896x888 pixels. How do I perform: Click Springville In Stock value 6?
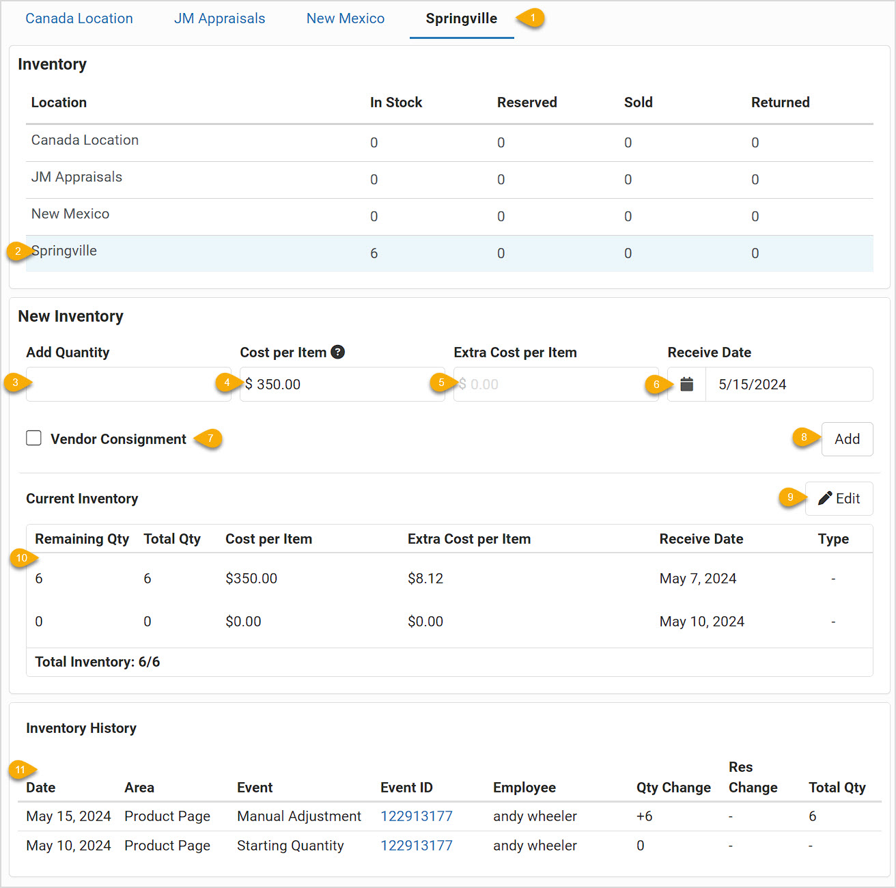coord(374,253)
